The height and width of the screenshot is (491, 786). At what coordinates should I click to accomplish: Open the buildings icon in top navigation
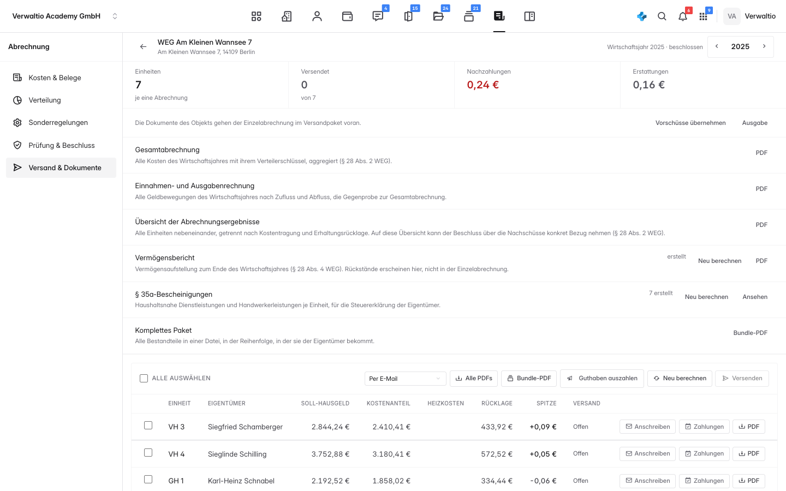pyautogui.click(x=287, y=16)
